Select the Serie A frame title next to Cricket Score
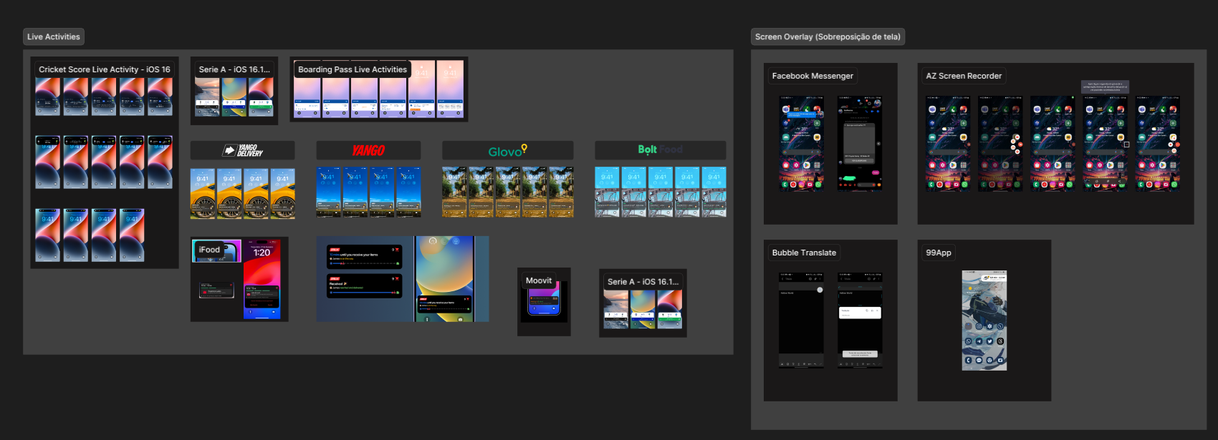 tap(234, 69)
